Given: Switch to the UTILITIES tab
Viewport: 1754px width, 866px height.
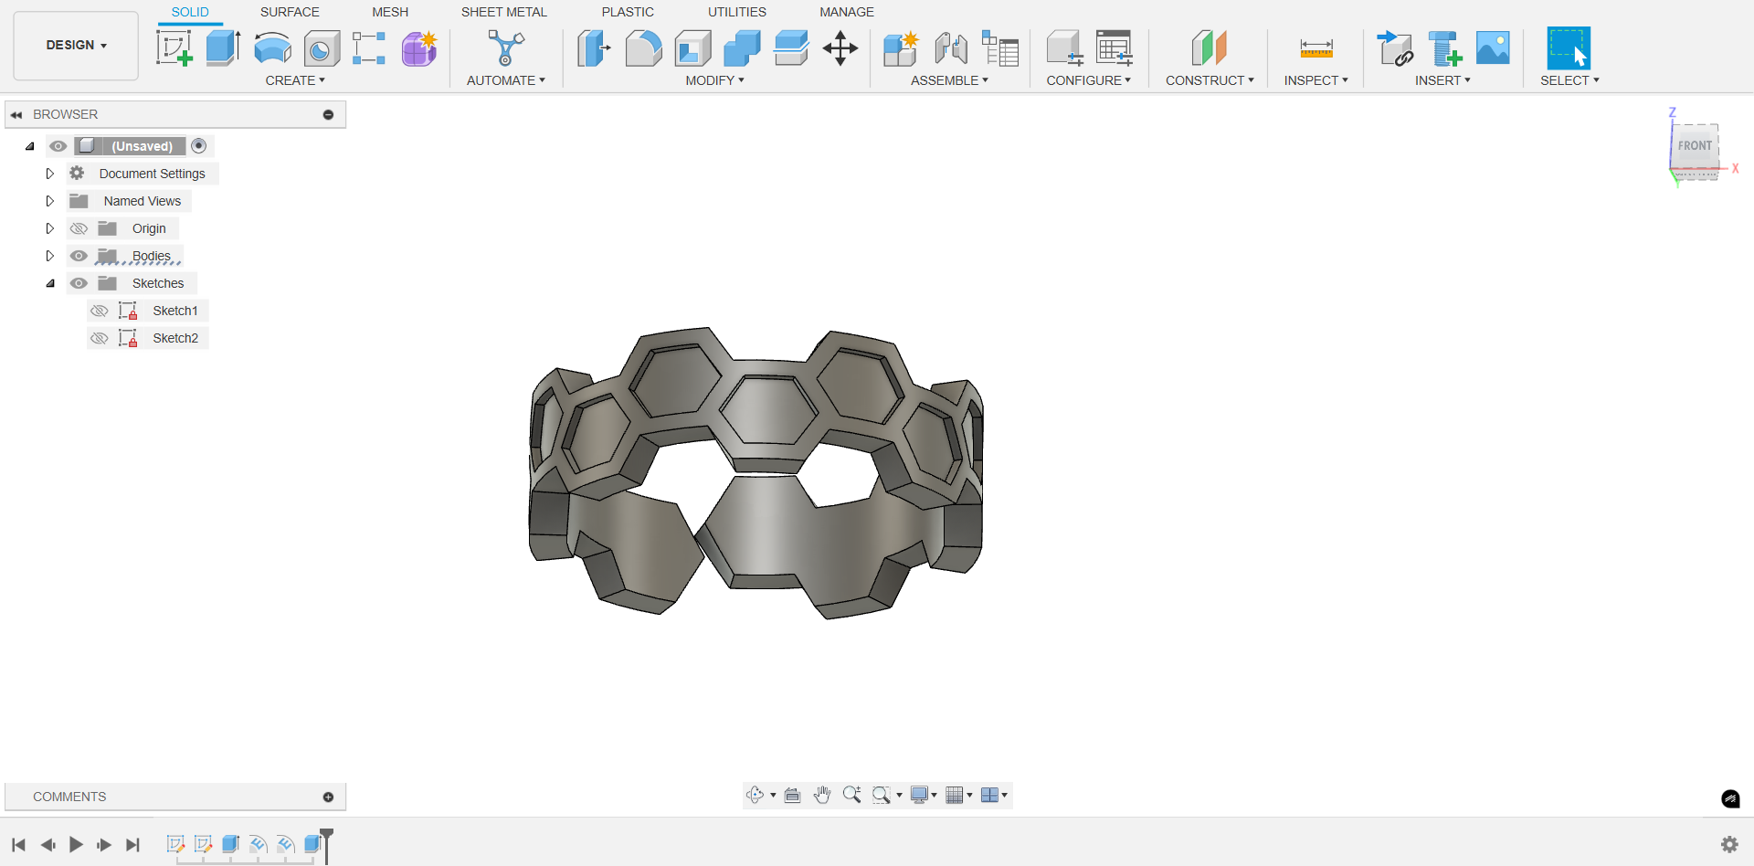Looking at the screenshot, I should (737, 12).
